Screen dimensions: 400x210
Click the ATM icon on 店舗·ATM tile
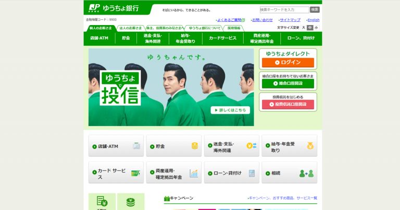136,146
